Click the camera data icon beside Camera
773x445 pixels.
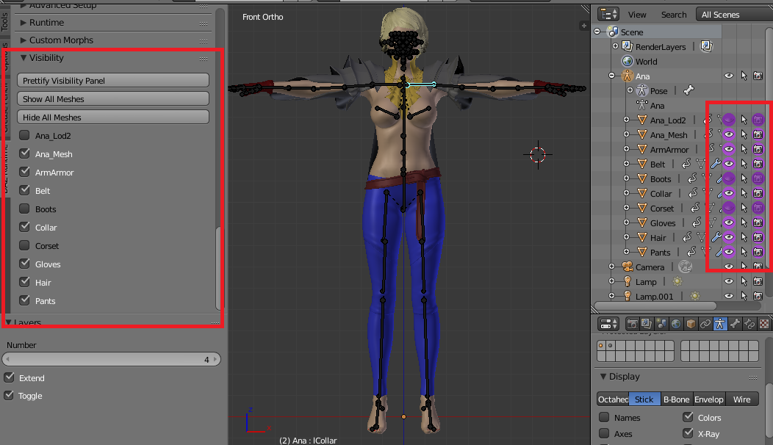click(x=685, y=267)
